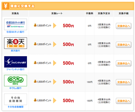Click 交換申込へ for ジャパンネット銀行

[123, 63]
